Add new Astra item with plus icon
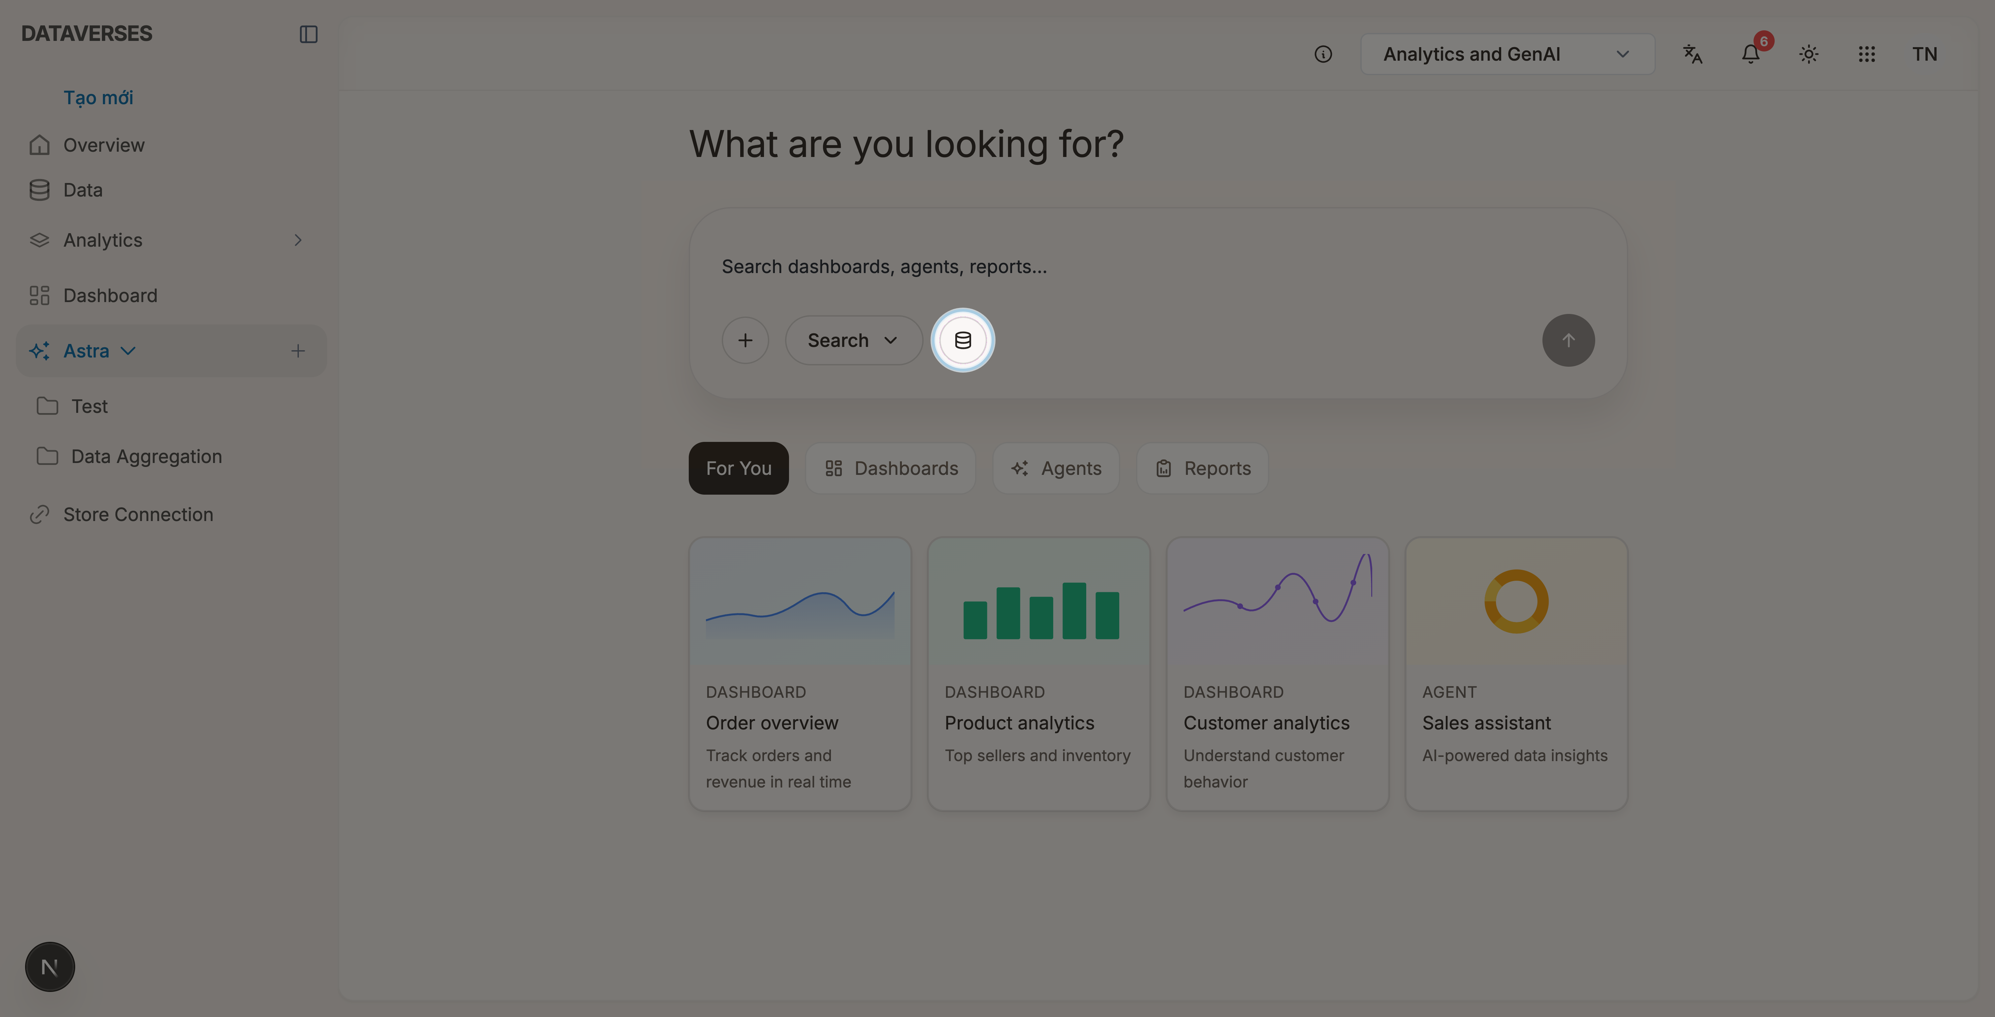 [298, 352]
